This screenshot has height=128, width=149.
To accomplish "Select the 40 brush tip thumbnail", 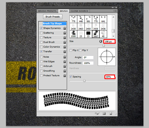I will click(x=103, y=34).
